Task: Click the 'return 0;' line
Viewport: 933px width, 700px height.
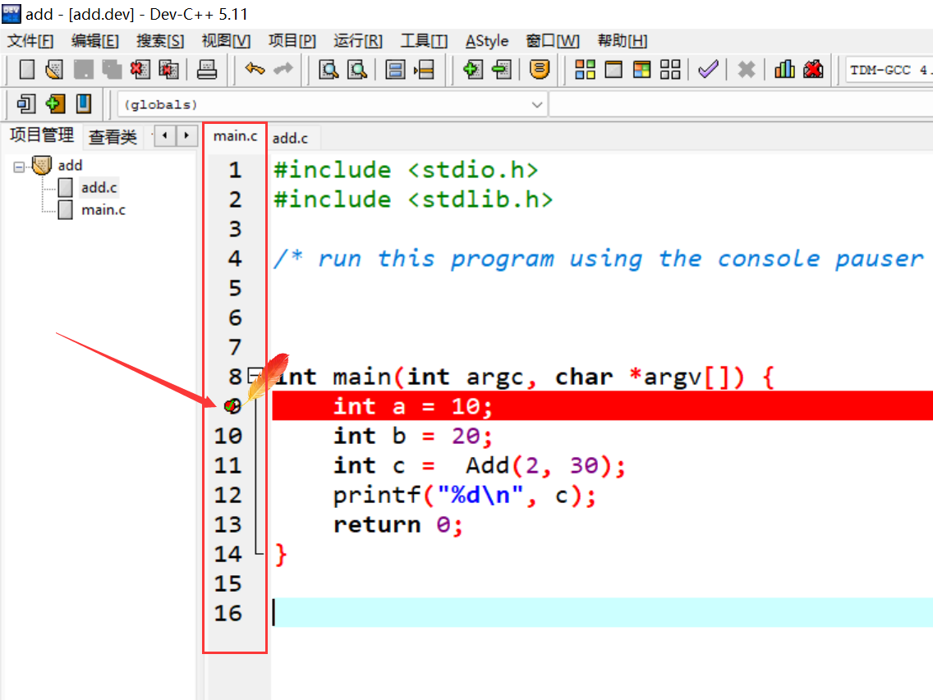Action: click(x=398, y=525)
